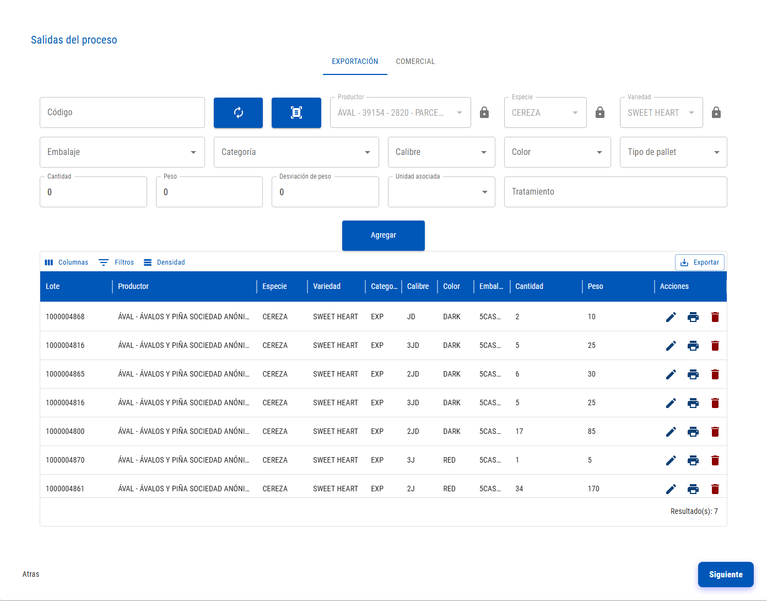Edit lot 1000004870 with pencil icon
The image size is (767, 601).
pos(671,460)
